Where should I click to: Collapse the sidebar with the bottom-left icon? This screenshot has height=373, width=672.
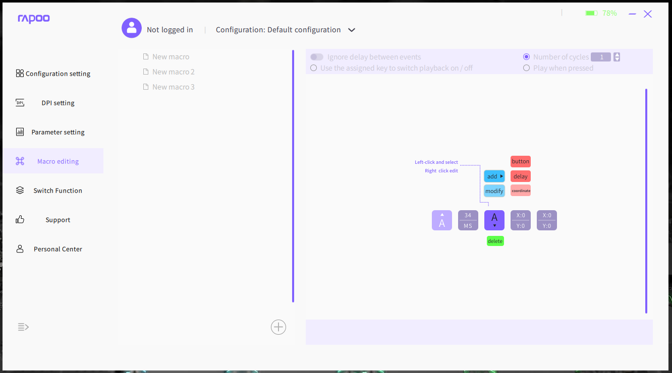23,327
